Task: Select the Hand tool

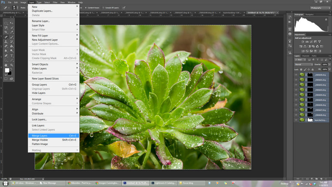Action: click(6, 65)
